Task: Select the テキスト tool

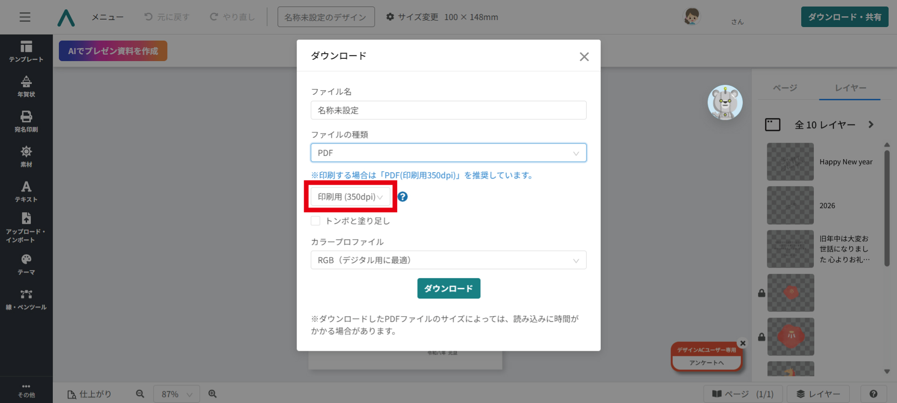Action: (26, 191)
